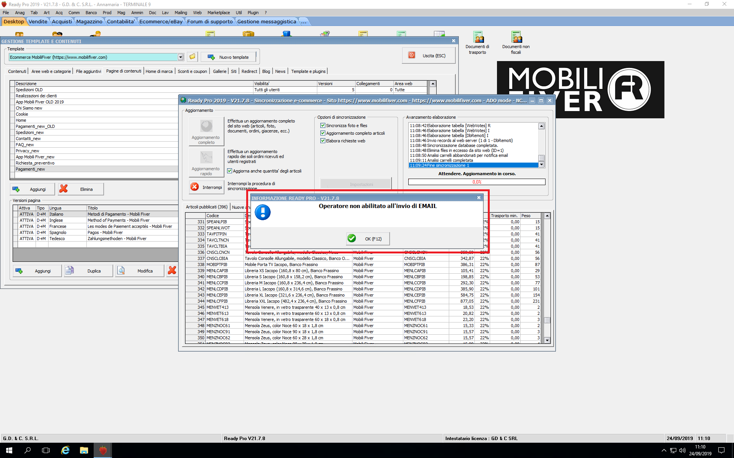Click Elimina with red X icon
Image resolution: width=734 pixels, height=458 pixels.
tap(81, 189)
